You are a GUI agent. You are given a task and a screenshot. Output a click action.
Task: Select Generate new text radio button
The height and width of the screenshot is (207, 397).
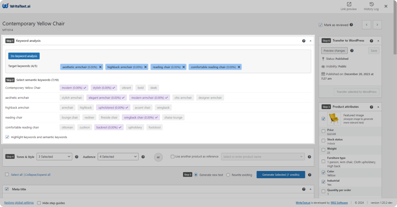(196, 175)
